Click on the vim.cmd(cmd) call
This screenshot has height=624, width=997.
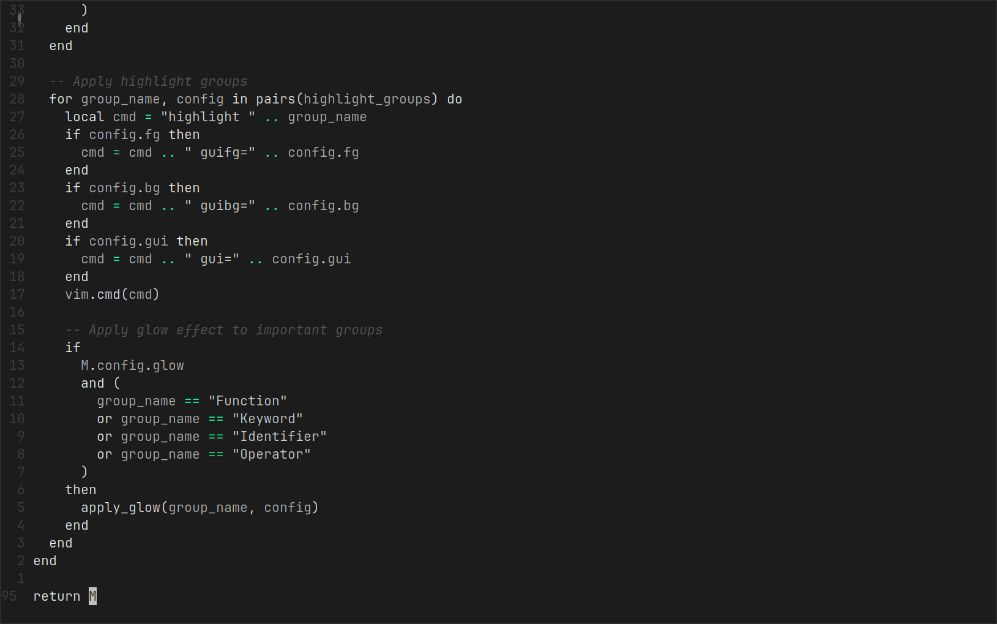point(112,295)
